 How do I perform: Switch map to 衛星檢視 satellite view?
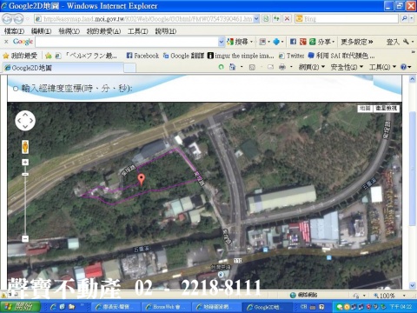[387, 109]
